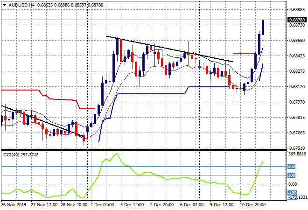Click the 0.67510 price axis label

tap(297, 148)
